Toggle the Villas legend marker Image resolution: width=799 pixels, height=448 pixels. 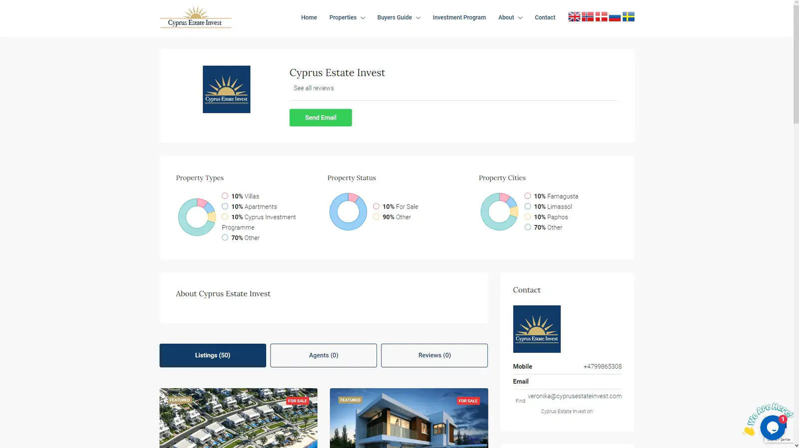(x=225, y=196)
